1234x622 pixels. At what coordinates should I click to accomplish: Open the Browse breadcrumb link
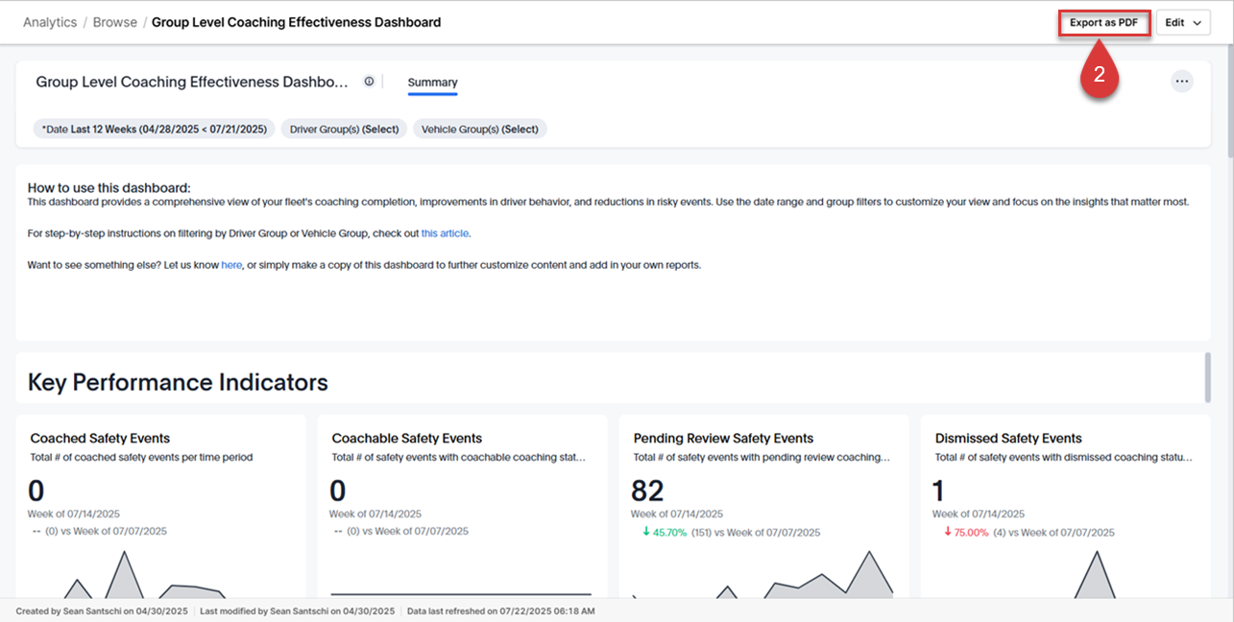pyautogui.click(x=114, y=21)
